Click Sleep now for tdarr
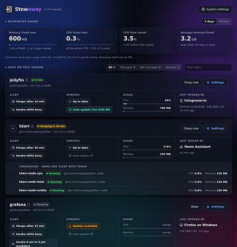The image size is (237, 247). click(191, 128)
